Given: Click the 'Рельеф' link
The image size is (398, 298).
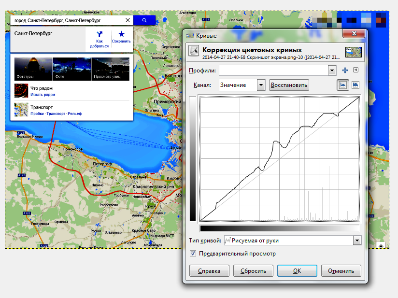Looking at the screenshot, I should [x=74, y=114].
